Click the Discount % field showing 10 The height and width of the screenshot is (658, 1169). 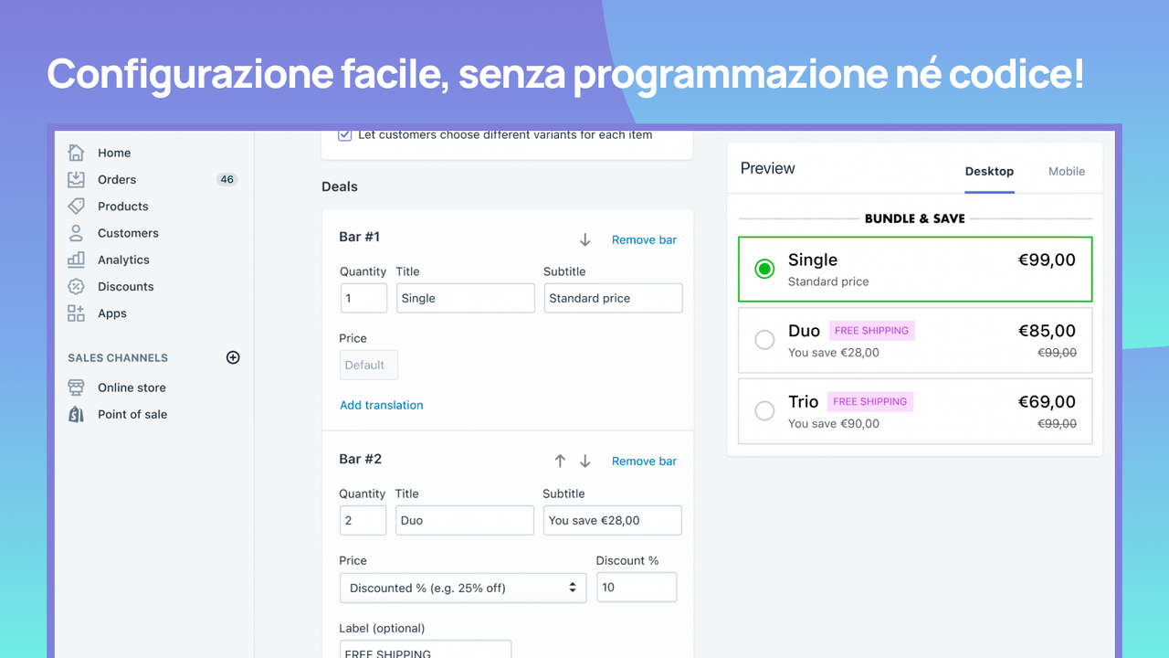point(637,587)
